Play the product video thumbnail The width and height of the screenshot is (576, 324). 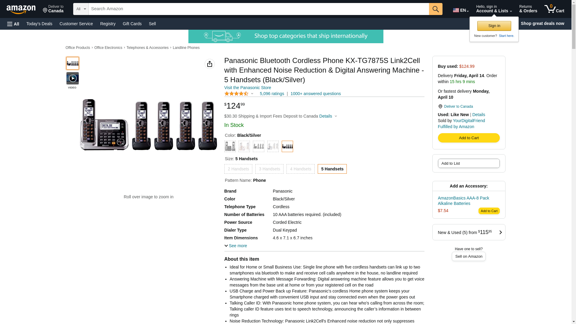pos(73,78)
